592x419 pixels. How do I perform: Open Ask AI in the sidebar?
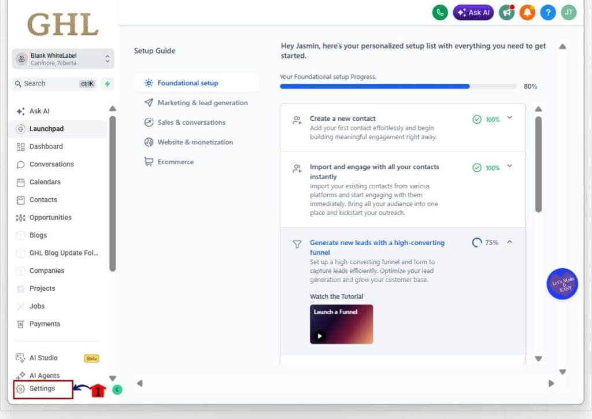(39, 111)
